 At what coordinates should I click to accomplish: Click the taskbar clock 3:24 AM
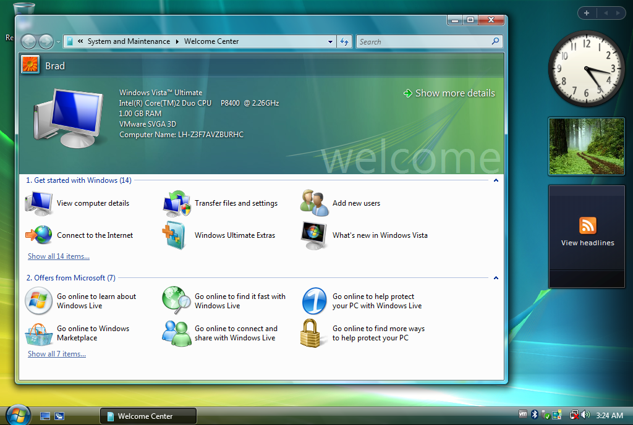[x=609, y=415]
